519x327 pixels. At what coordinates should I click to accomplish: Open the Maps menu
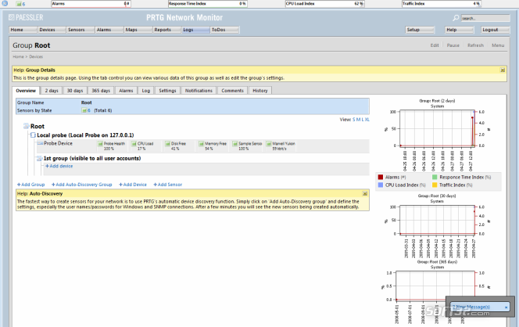coord(138,30)
